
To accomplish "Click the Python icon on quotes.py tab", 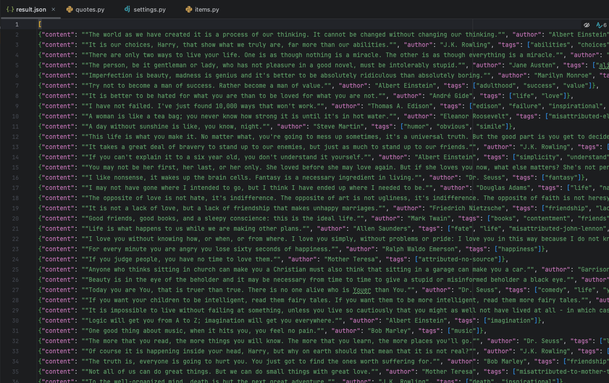I will pyautogui.click(x=70, y=9).
